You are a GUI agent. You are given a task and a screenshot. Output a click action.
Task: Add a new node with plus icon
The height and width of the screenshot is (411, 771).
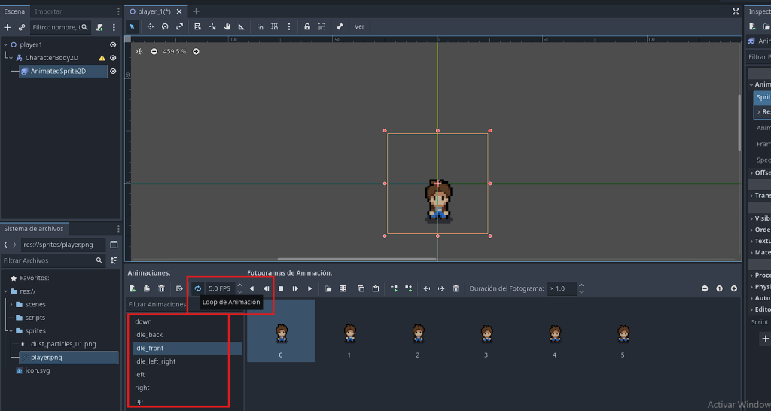[x=8, y=27]
